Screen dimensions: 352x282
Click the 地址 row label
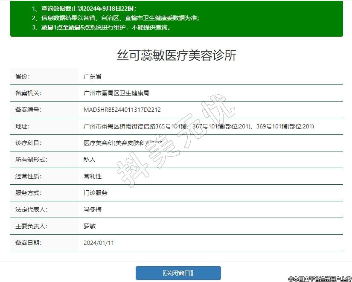[x=22, y=126]
